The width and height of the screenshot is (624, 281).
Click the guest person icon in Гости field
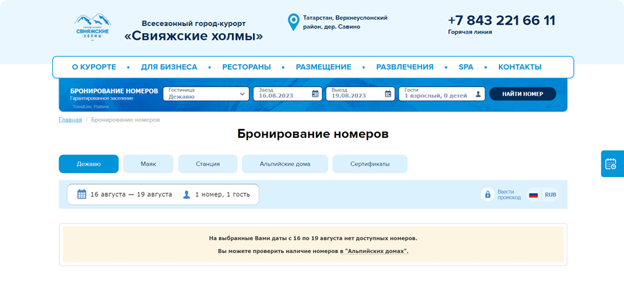point(478,94)
